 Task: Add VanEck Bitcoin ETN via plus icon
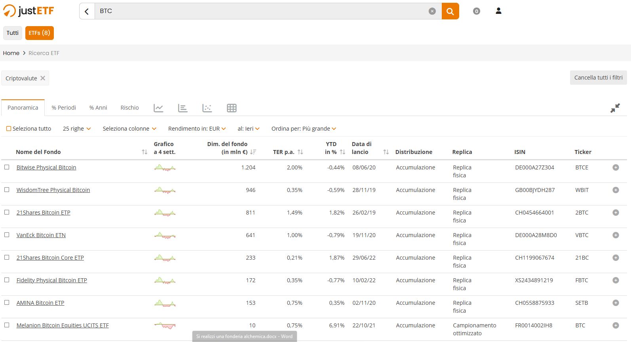tap(616, 235)
